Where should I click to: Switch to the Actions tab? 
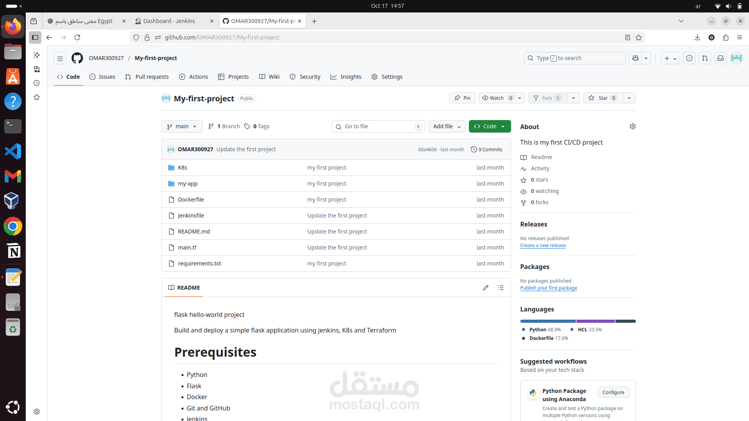[x=193, y=77]
